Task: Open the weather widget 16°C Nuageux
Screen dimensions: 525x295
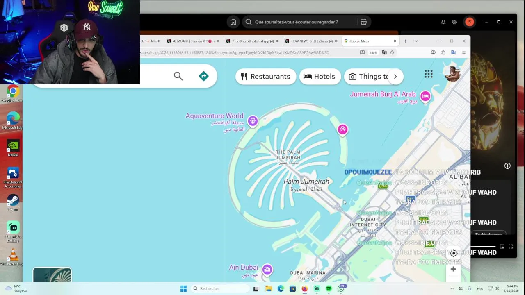Action: click(16, 288)
